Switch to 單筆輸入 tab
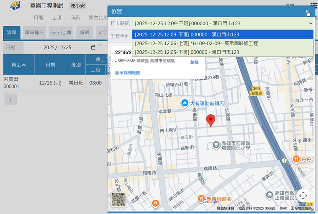The height and width of the screenshot is (214, 318). [35, 32]
